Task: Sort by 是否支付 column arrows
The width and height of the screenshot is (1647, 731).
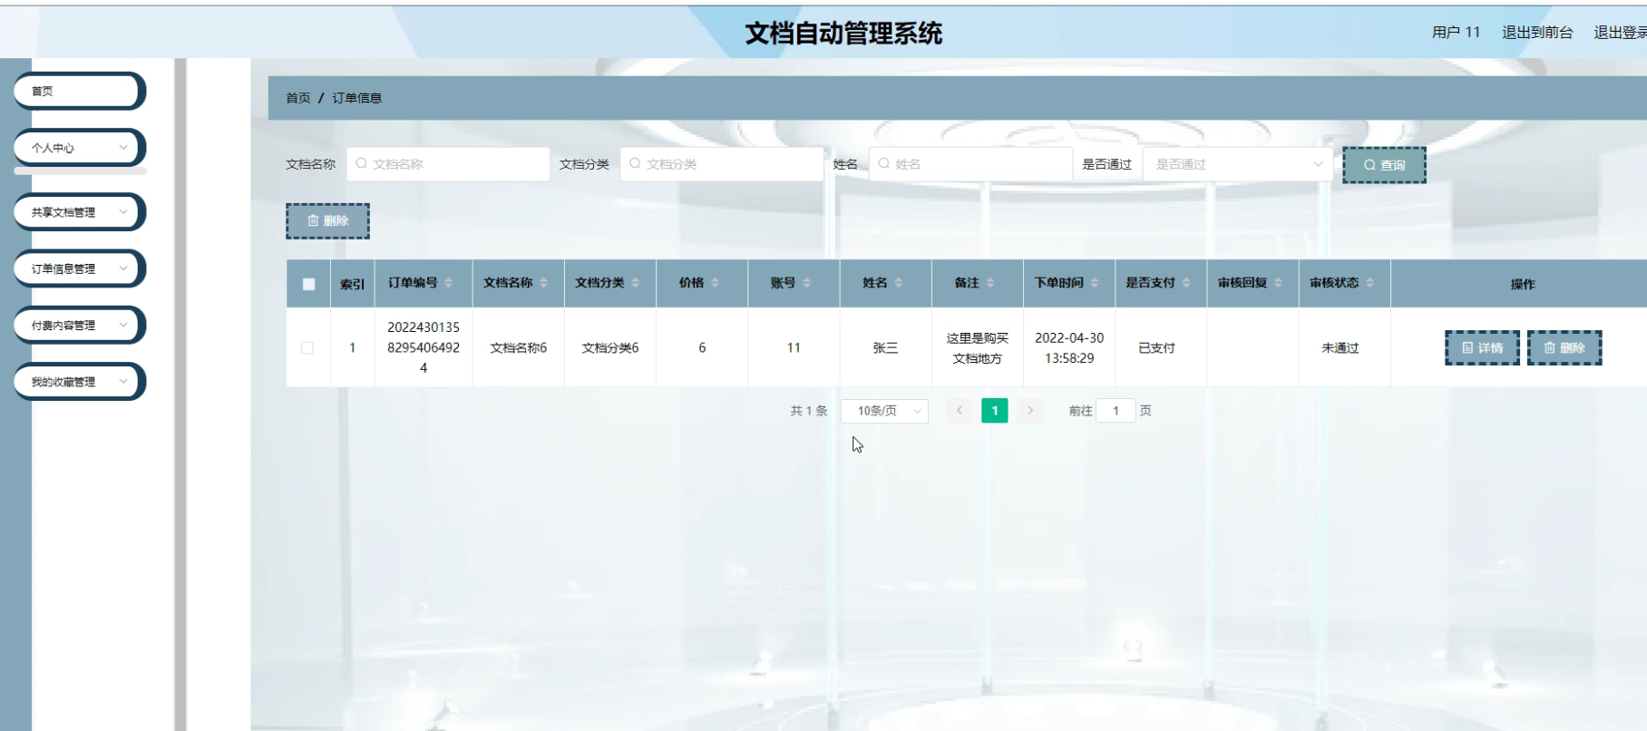Action: coord(1186,283)
